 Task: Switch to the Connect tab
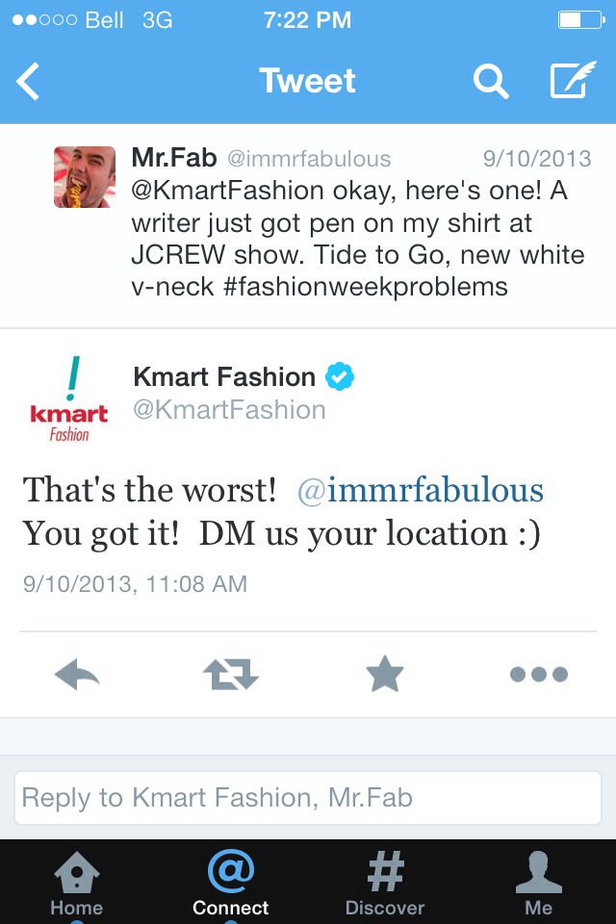(231, 883)
